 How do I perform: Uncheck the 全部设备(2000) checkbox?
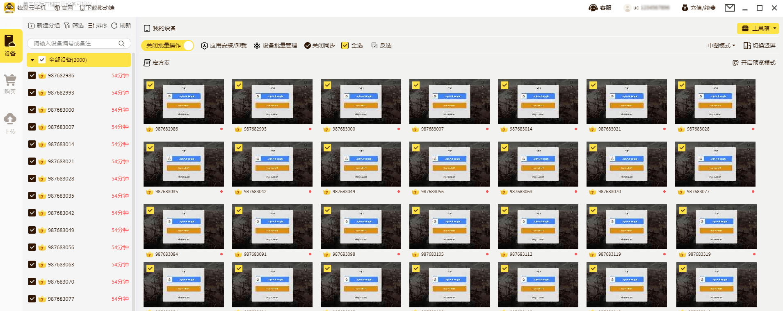click(42, 60)
